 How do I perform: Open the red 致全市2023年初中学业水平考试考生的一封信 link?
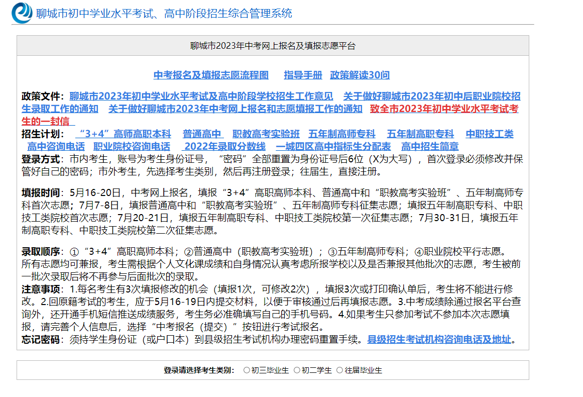[x=444, y=109]
